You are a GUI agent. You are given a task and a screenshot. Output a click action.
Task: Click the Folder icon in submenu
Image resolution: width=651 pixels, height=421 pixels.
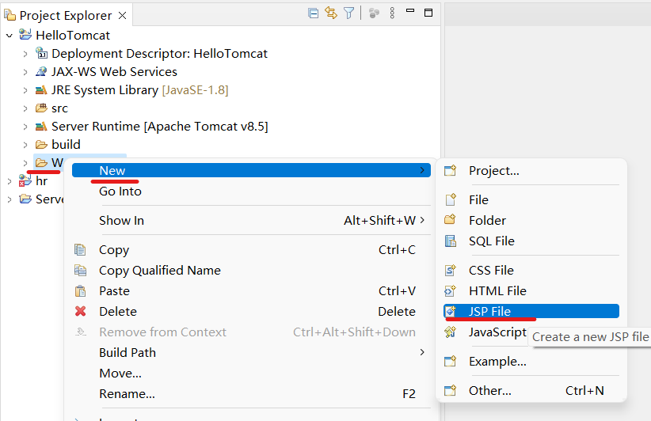pyautogui.click(x=451, y=220)
